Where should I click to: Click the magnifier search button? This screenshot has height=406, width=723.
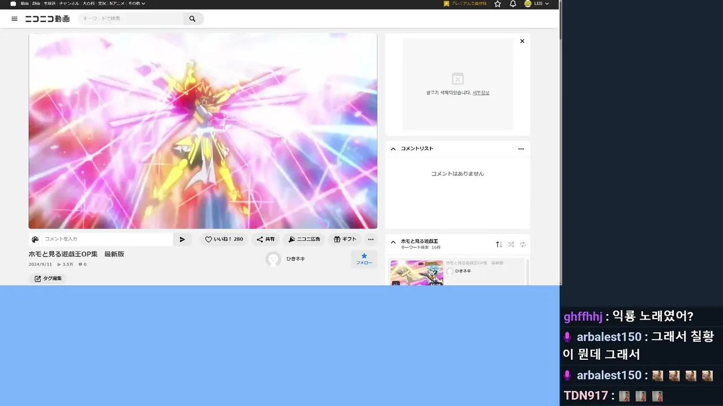coord(193,19)
